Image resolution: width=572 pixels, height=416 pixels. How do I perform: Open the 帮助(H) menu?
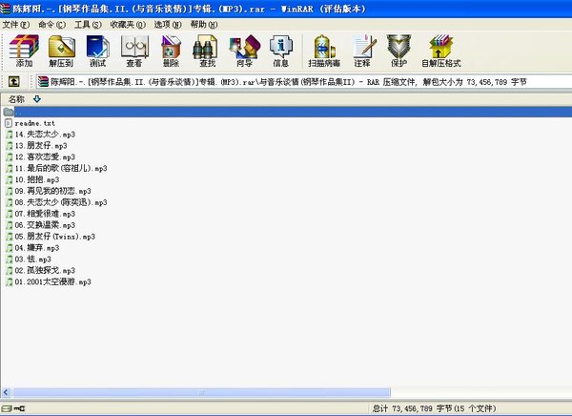[204, 25]
